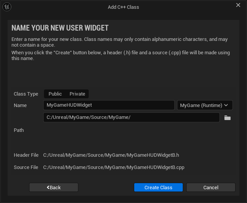Click the NAME YOUR NEW USER WIDGET heading
The height and width of the screenshot is (203, 247).
click(60, 28)
